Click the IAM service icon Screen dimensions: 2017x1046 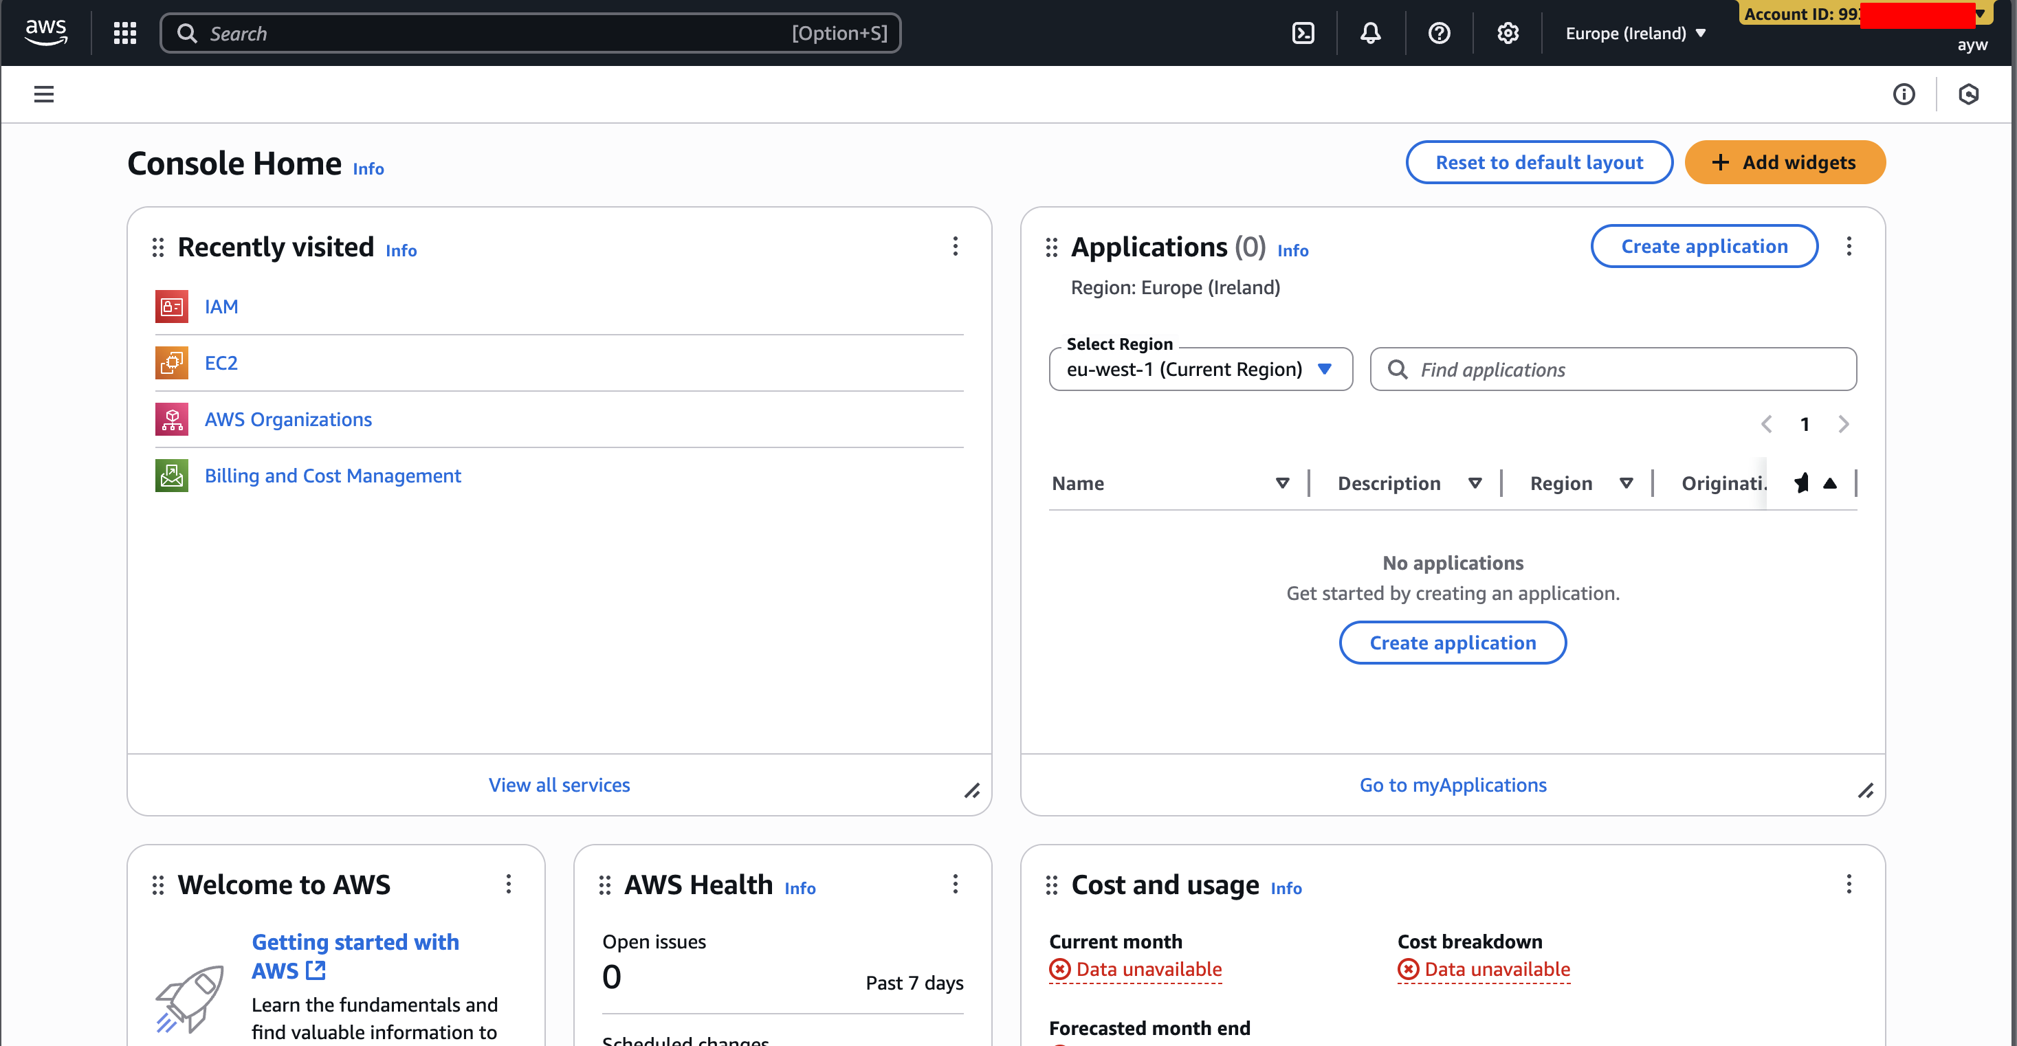[170, 306]
